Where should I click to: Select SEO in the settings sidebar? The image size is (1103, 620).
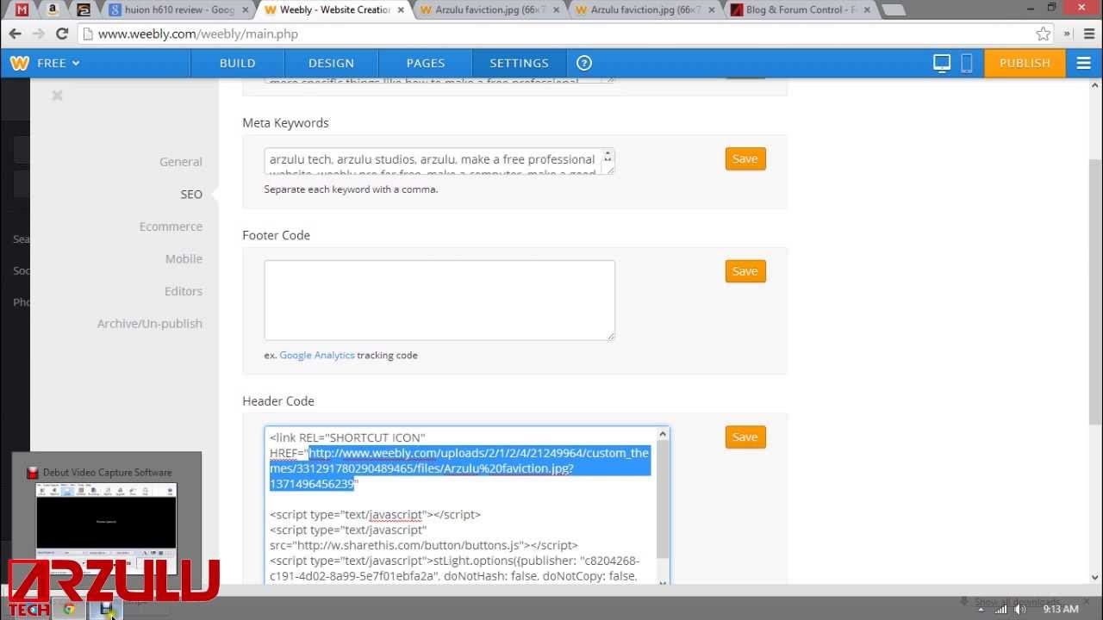coord(190,194)
